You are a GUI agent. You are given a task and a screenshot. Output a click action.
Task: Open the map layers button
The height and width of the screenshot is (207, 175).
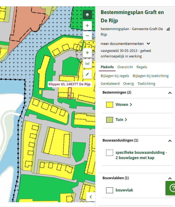87,15
